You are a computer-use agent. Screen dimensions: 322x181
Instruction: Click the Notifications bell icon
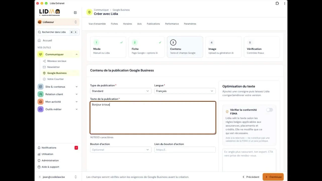coord(39,148)
